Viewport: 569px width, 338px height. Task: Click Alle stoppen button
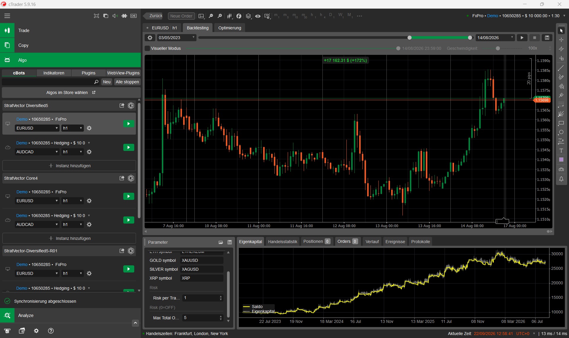[x=127, y=82]
